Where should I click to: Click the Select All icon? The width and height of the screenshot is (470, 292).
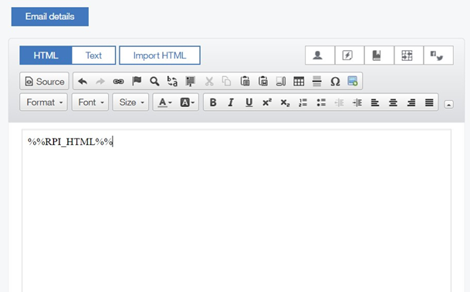pyautogui.click(x=191, y=81)
